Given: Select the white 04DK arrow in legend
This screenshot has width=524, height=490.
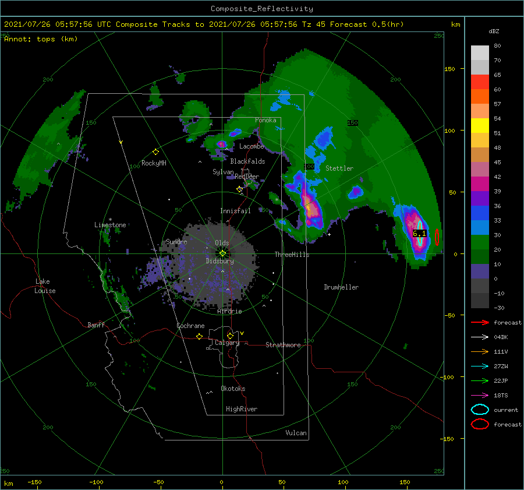Looking at the screenshot, I should [480, 337].
